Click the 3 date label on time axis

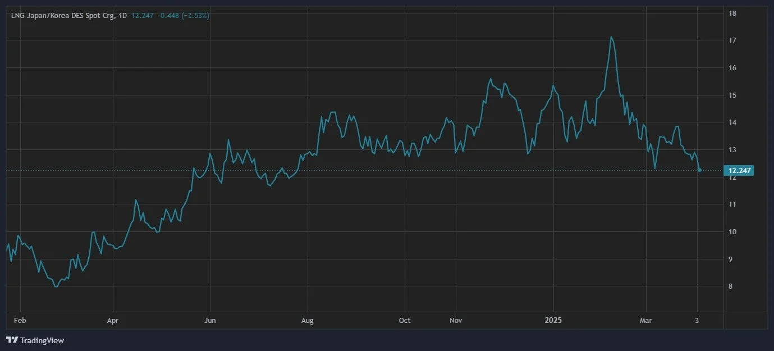tap(698, 321)
